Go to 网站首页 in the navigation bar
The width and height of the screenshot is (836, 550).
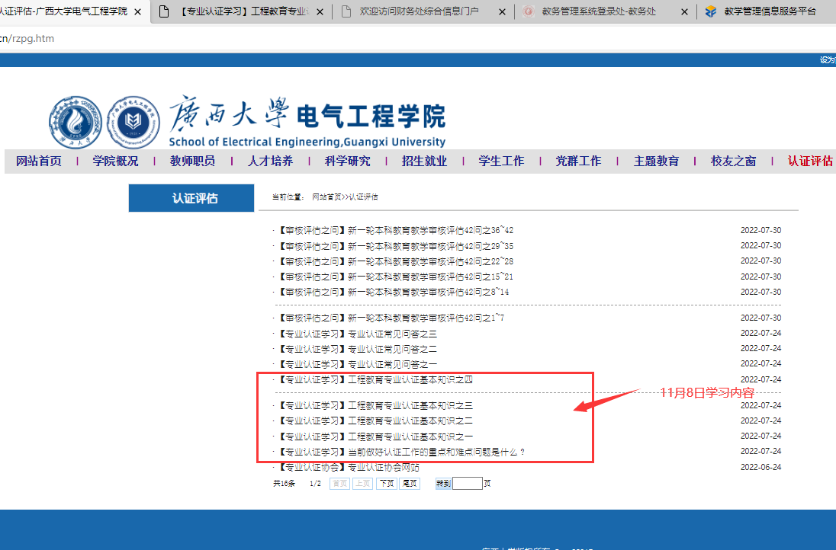[39, 161]
